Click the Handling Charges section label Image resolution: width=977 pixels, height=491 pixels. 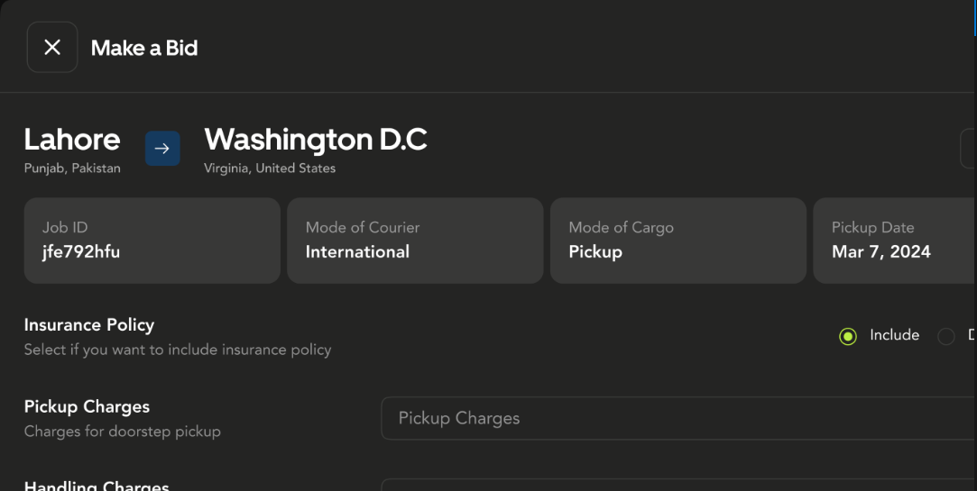tap(97, 486)
